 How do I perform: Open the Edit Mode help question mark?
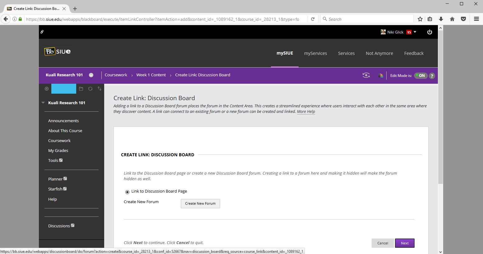pos(432,76)
